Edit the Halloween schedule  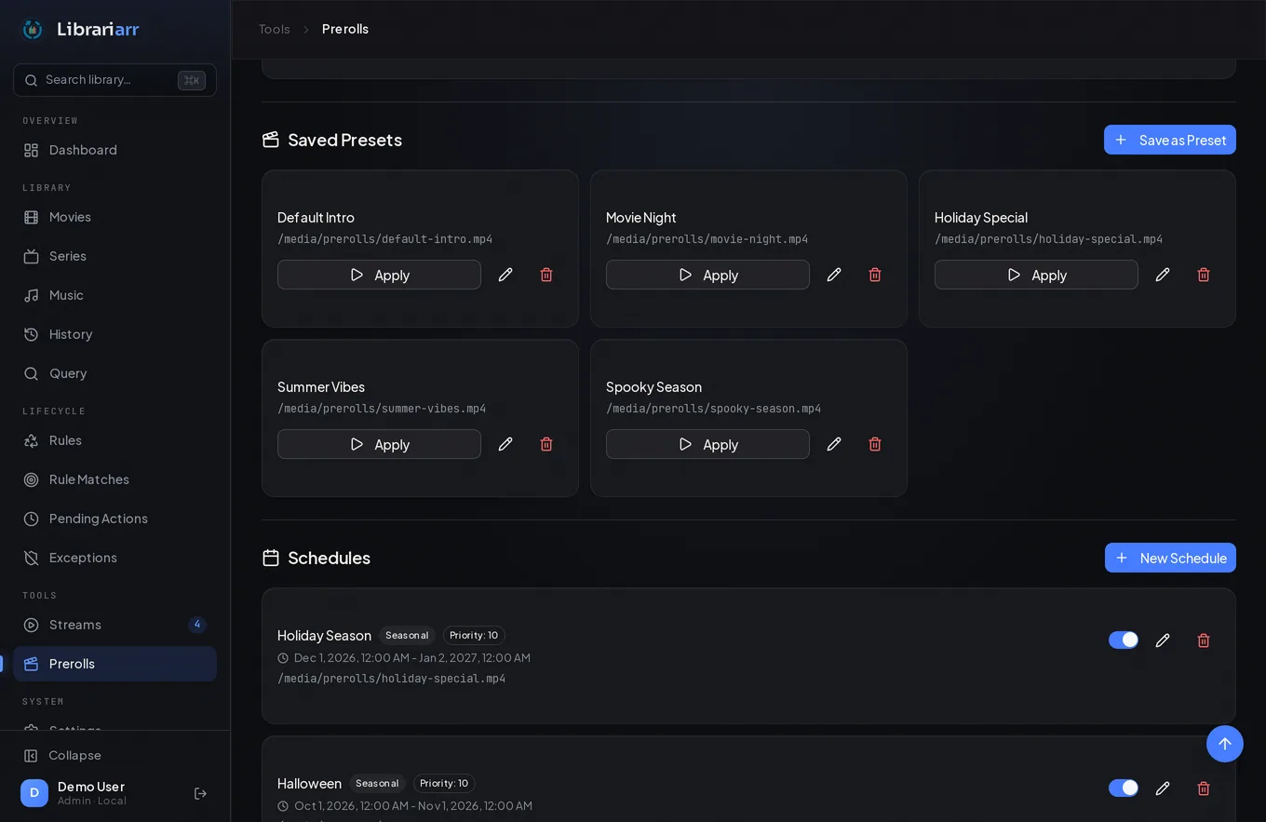point(1163,788)
